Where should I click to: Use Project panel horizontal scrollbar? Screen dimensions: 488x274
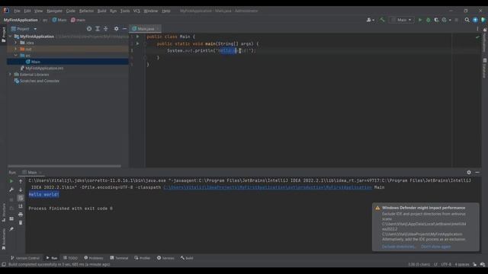64,166
